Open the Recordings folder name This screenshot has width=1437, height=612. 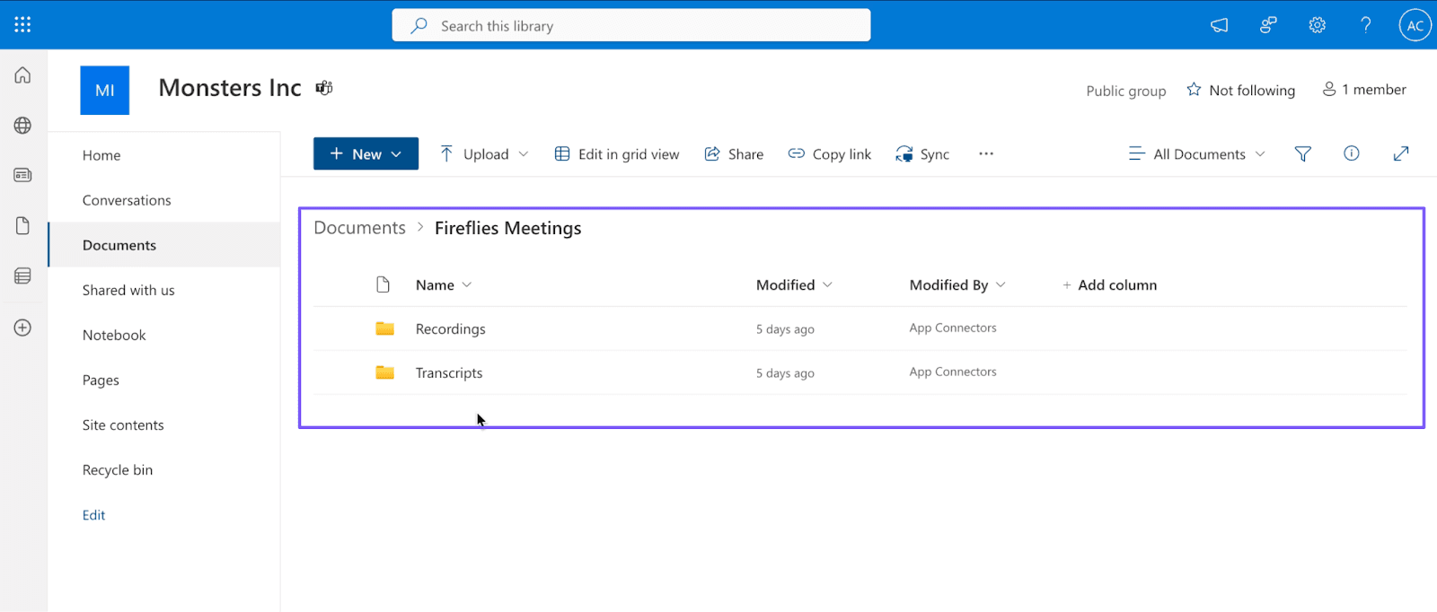click(450, 329)
